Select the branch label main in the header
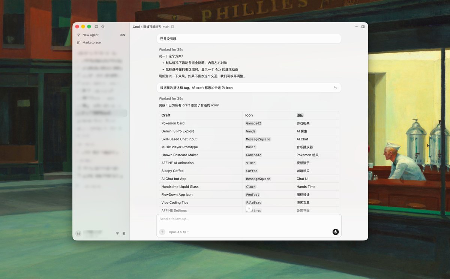 (x=166, y=27)
